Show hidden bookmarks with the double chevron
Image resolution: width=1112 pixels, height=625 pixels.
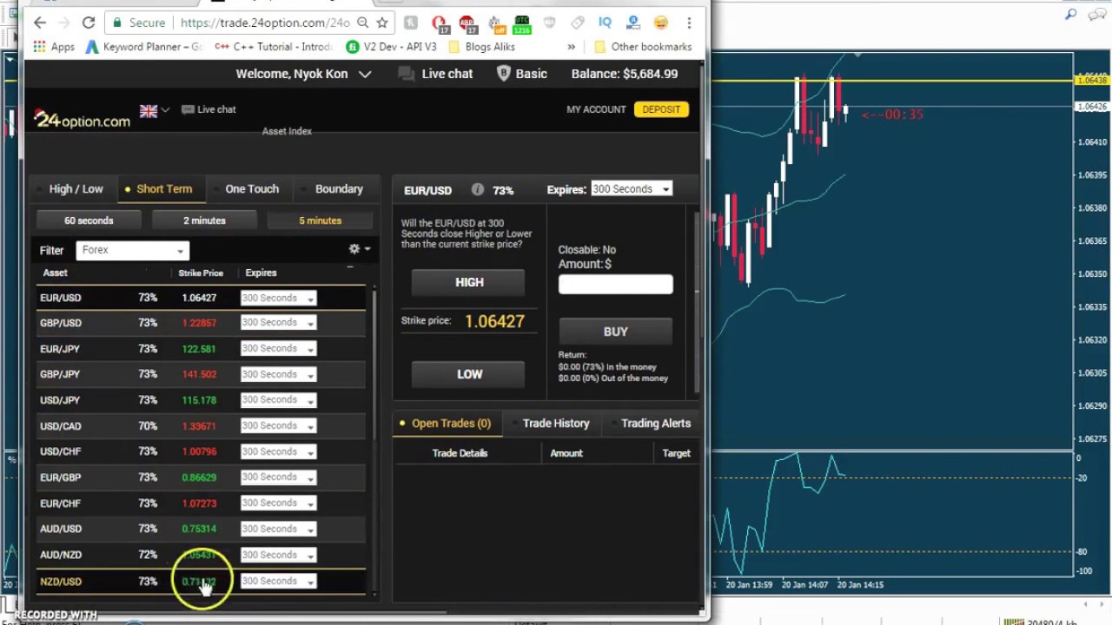pyautogui.click(x=571, y=47)
